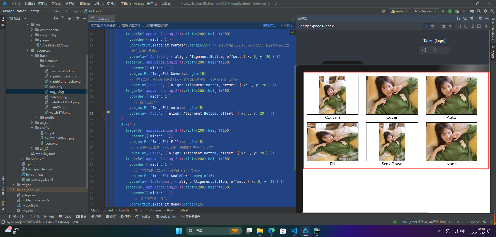Viewport: 496px width, 237px height.
Task: Open the No Devices dropdown
Action: pos(425,11)
